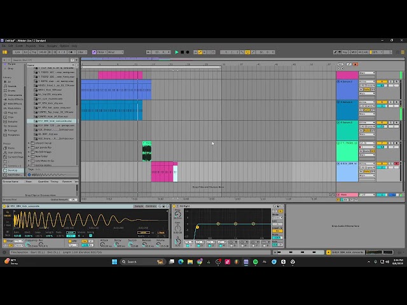Click the browser back arrow
The image size is (407, 305).
click(x=4, y=60)
